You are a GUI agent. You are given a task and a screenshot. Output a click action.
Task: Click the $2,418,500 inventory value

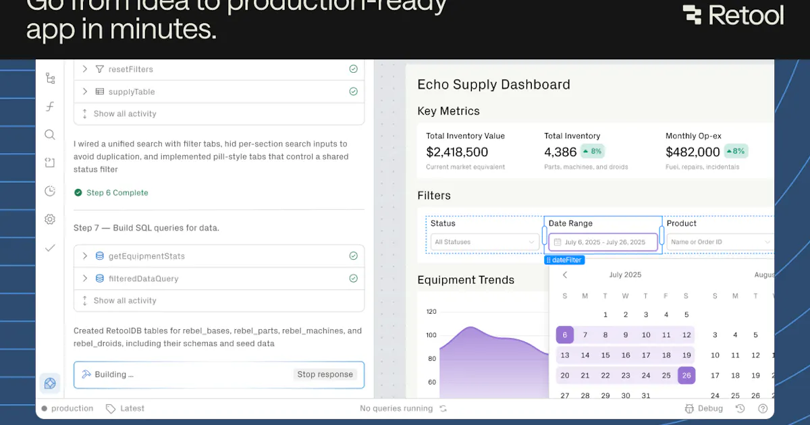point(457,152)
